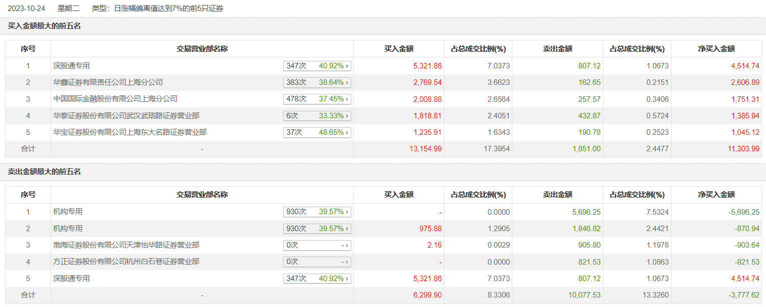Show the 37次 48.65% stats dropdown
This screenshot has width=766, height=307.
click(x=317, y=132)
